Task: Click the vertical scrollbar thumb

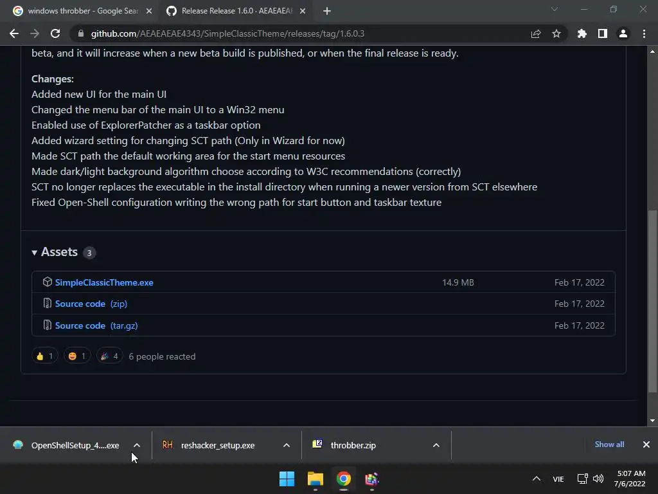Action: pos(653,301)
